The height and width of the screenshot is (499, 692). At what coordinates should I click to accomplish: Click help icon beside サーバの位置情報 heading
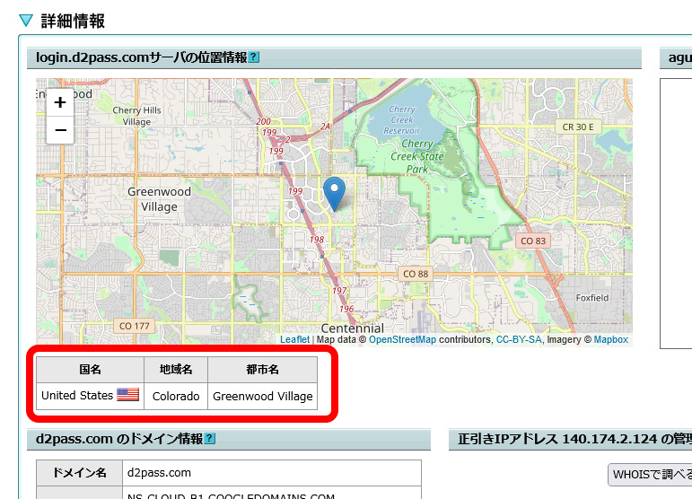(x=254, y=57)
